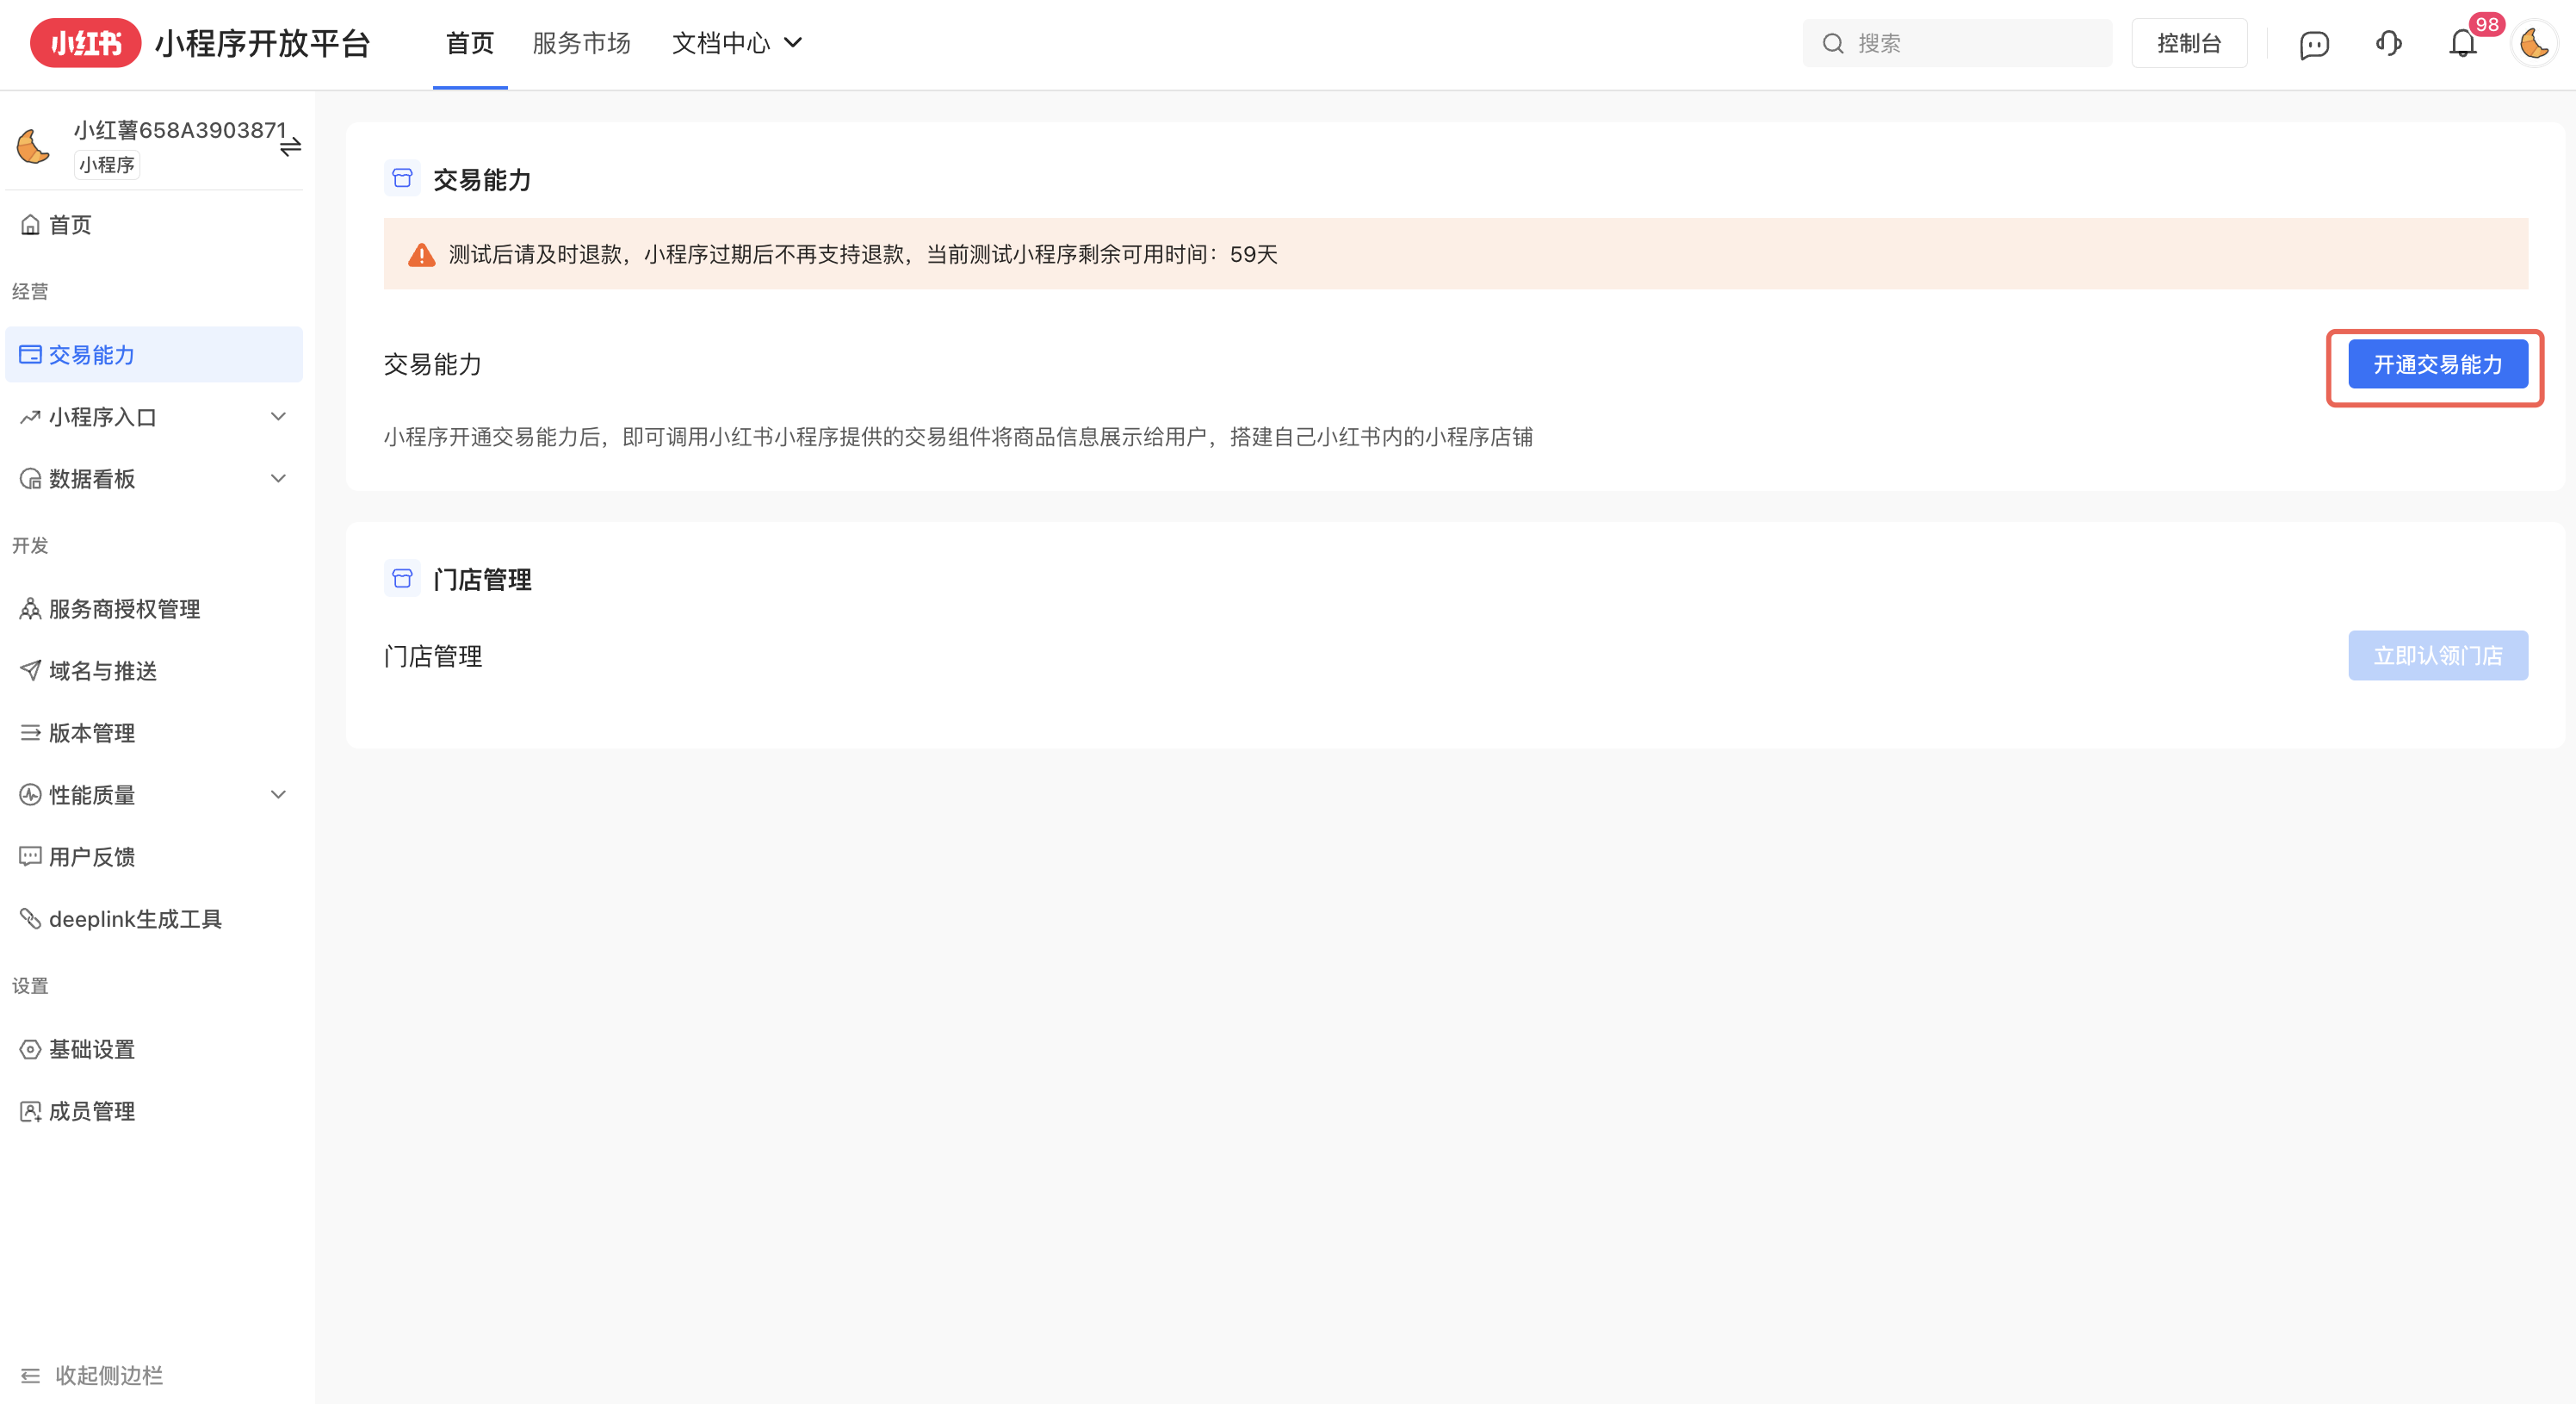Click the customer service headset icon
This screenshot has height=1404, width=2576.
[2389, 44]
